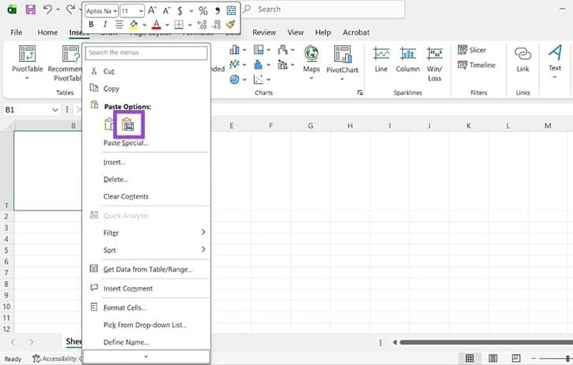Apply comma style from mini toolbar
The height and width of the screenshot is (365, 573).
[218, 10]
